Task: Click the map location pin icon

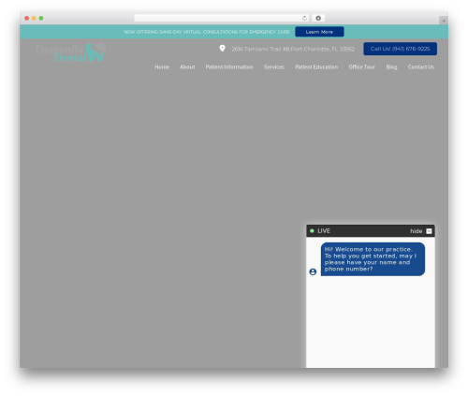Action: (x=222, y=49)
